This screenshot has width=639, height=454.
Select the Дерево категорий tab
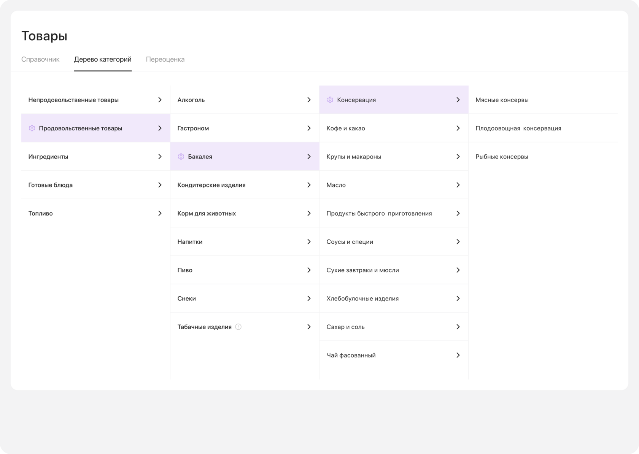click(103, 59)
